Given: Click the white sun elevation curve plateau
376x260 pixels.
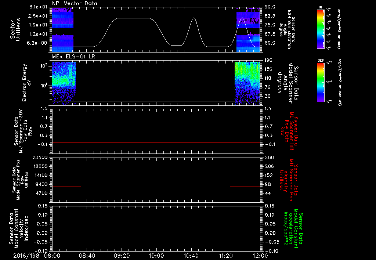Looking at the screenshot, I should tap(133, 18).
